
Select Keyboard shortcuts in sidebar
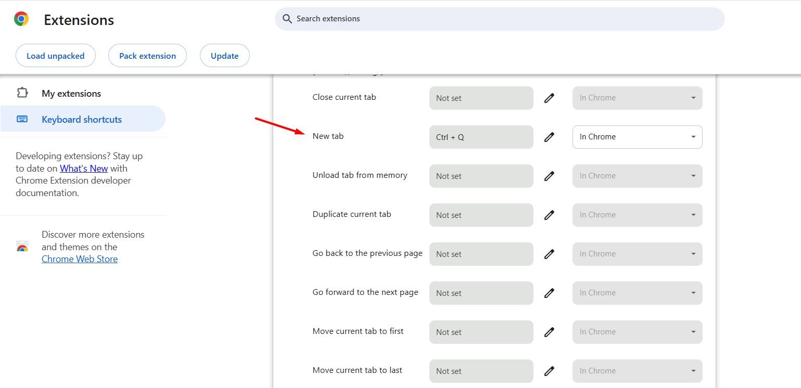click(x=82, y=120)
